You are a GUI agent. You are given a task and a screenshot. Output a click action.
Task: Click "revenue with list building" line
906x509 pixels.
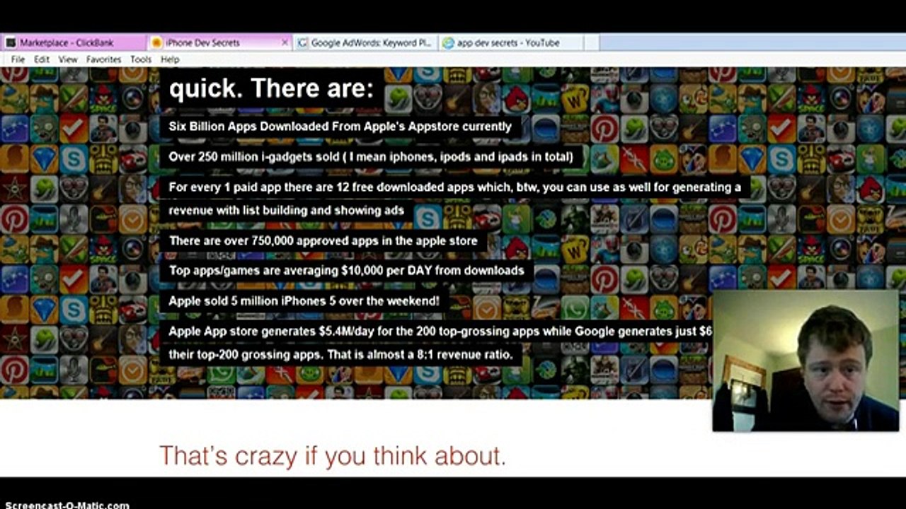[x=287, y=211]
